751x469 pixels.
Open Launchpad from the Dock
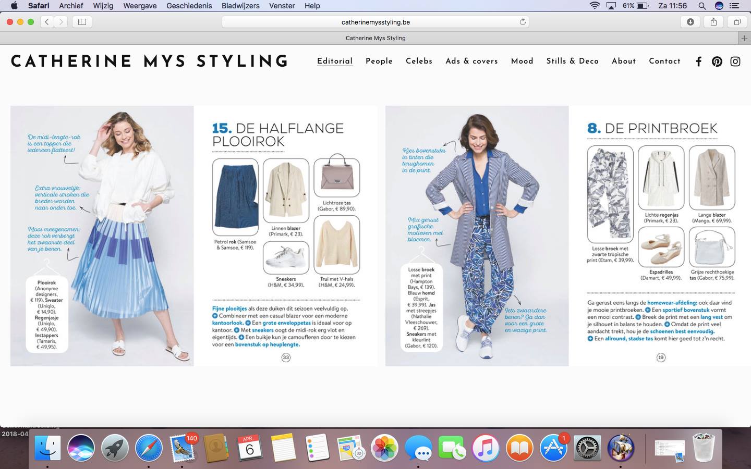[115, 448]
